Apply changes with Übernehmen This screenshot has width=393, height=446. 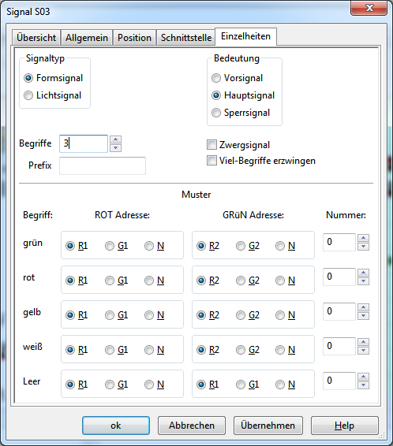click(x=268, y=426)
